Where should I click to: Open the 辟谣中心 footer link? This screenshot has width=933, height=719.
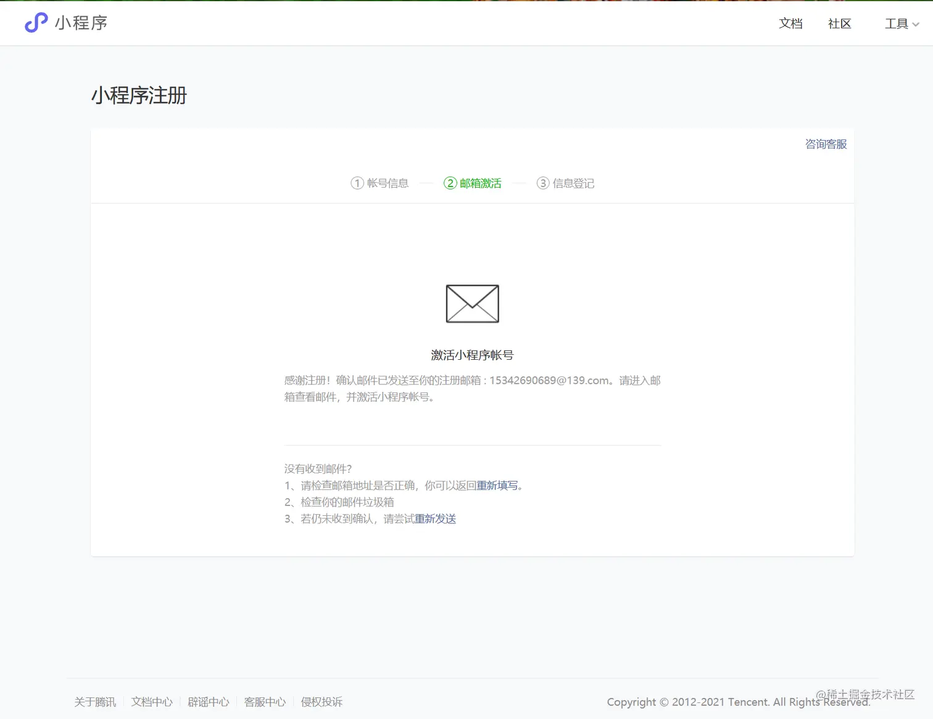click(208, 702)
